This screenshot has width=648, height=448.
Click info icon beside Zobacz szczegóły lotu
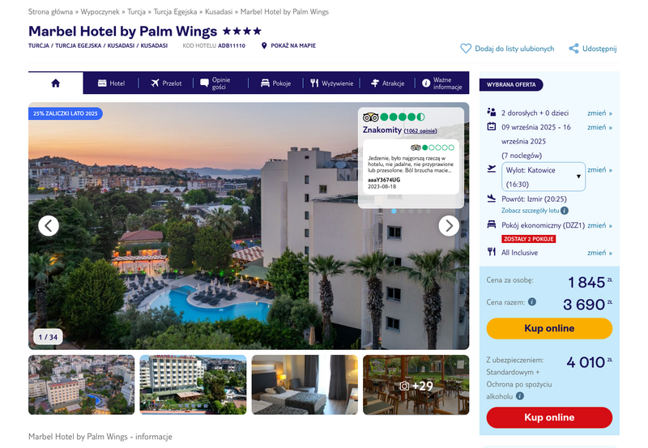point(564,211)
